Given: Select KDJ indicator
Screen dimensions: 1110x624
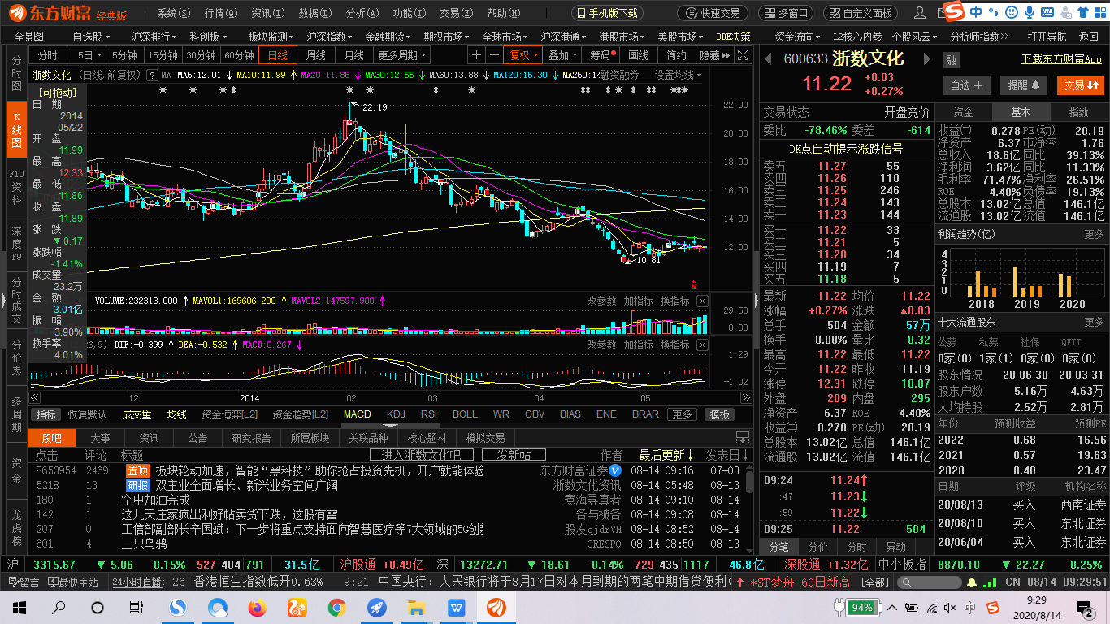Looking at the screenshot, I should [x=396, y=414].
